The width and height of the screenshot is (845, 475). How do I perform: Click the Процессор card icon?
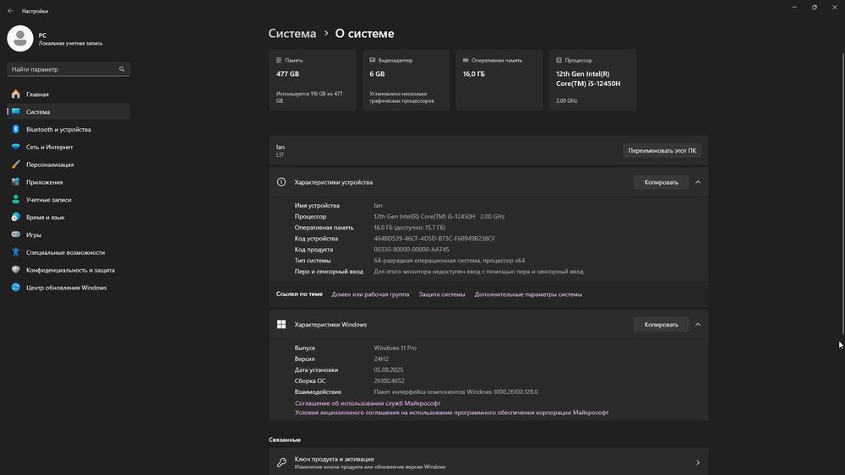click(x=559, y=60)
